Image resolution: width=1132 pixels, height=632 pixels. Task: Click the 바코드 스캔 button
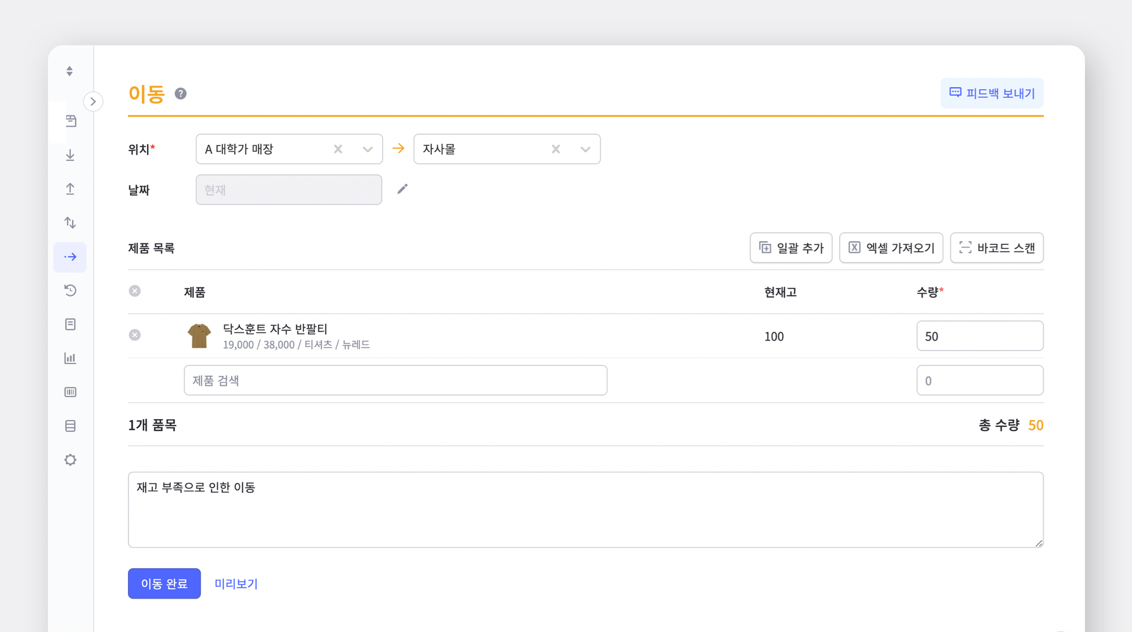coord(997,248)
